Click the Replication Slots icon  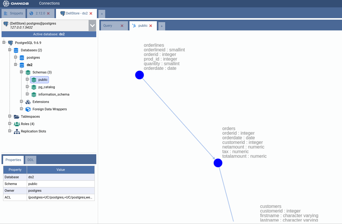coord(16,131)
